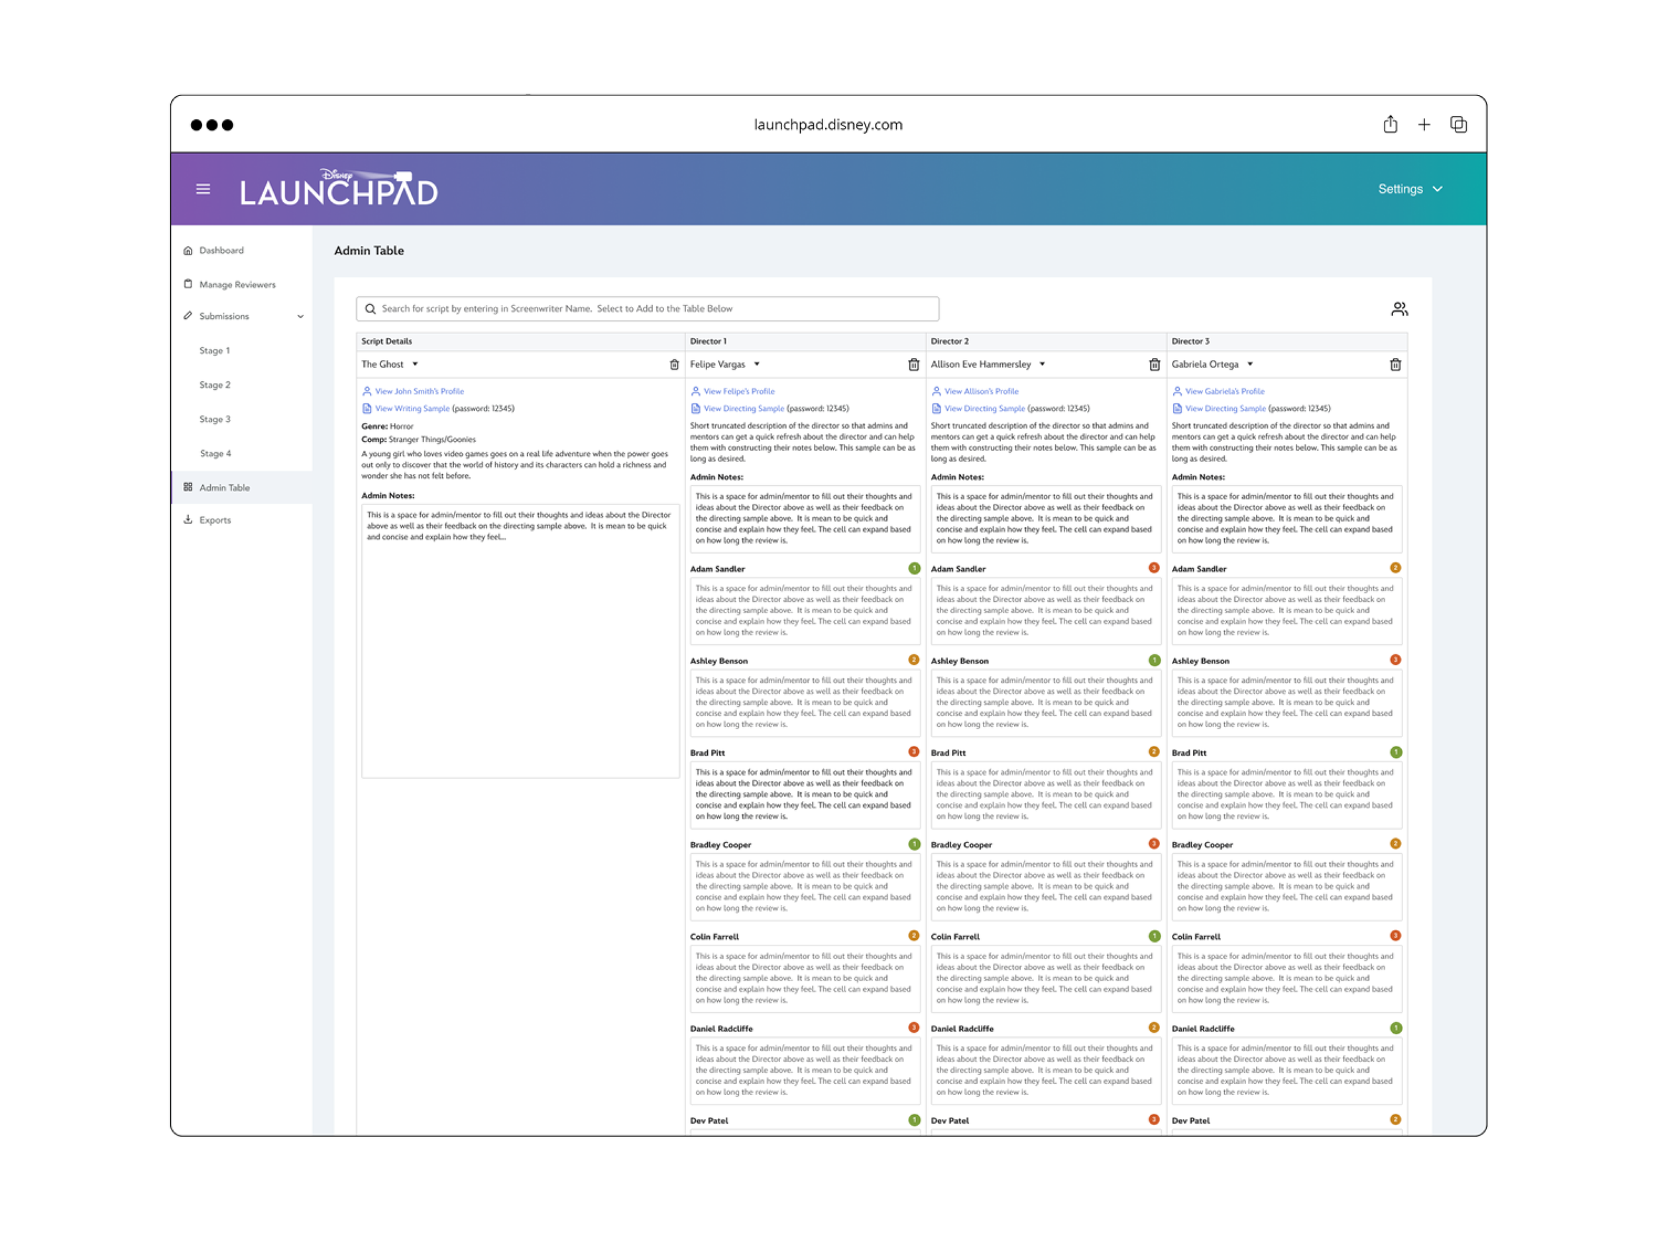Screen dimensions: 1657x1243
Task: Open View John Smith's Profile link
Action: point(419,391)
